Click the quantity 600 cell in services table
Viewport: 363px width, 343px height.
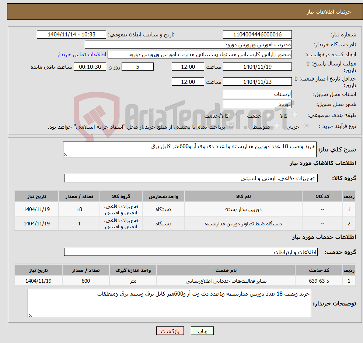click(x=85, y=281)
